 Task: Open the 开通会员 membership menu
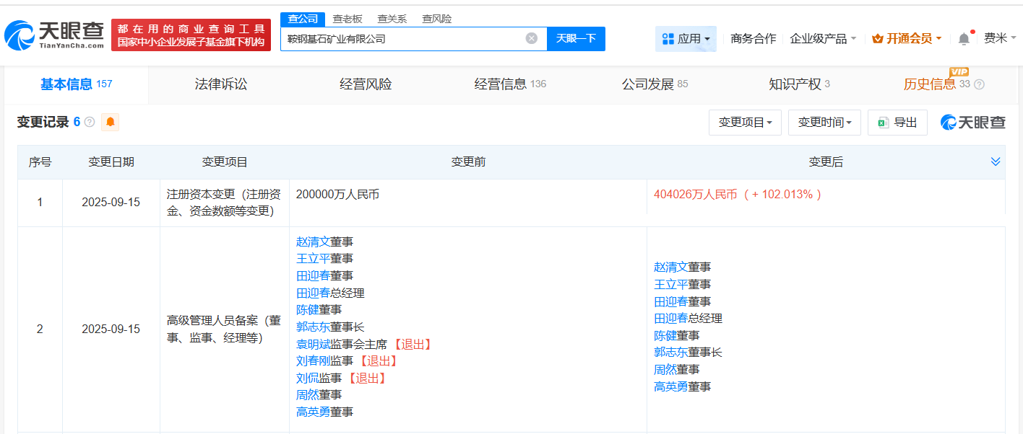click(907, 39)
